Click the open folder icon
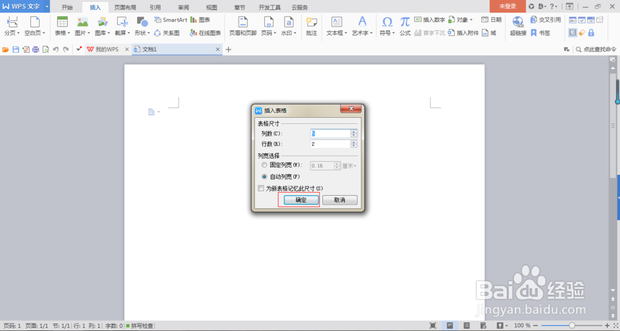The width and height of the screenshot is (620, 331). pyautogui.click(x=6, y=50)
